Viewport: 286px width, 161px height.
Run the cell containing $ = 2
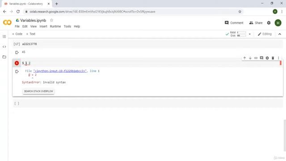pos(17,63)
